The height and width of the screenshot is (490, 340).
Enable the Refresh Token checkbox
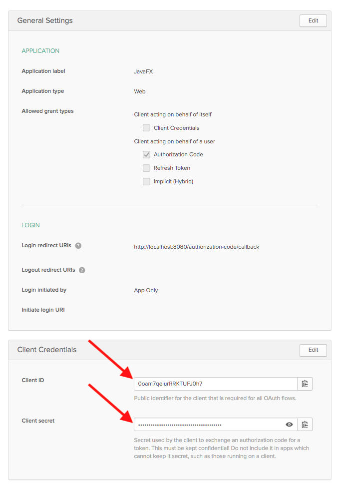click(x=146, y=168)
